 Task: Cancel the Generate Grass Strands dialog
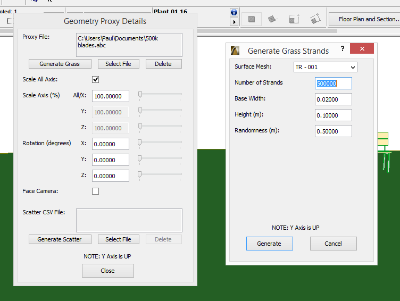click(333, 244)
